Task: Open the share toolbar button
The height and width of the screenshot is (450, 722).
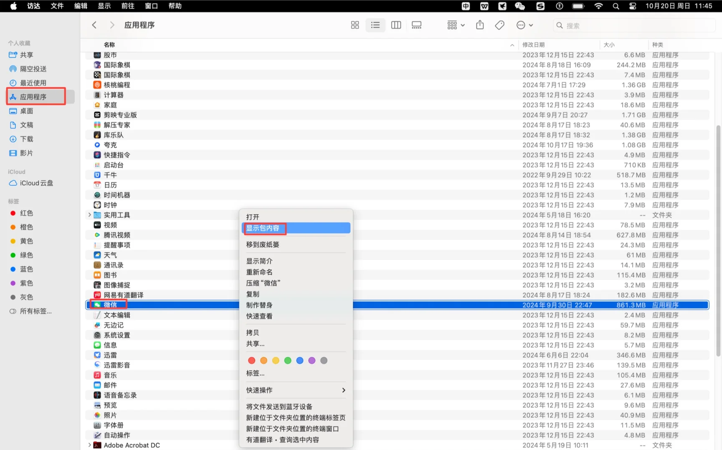Action: click(480, 25)
